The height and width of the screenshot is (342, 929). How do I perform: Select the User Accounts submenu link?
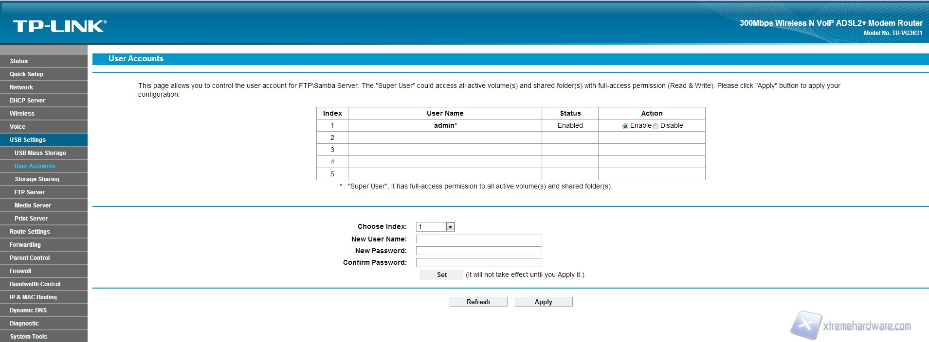point(35,166)
